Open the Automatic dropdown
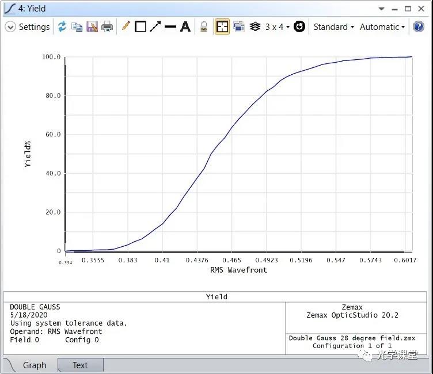The height and width of the screenshot is (374, 433). pyautogui.click(x=382, y=27)
